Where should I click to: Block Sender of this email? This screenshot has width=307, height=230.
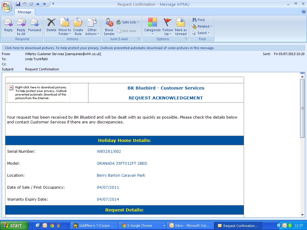tap(109, 26)
